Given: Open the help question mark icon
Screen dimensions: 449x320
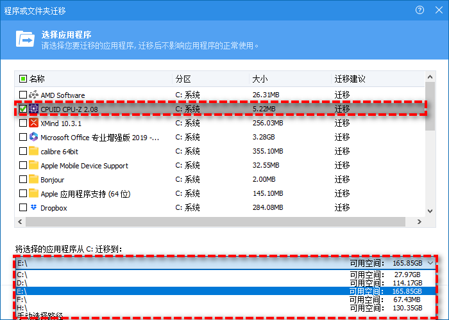Looking at the screenshot, I should [x=419, y=10].
